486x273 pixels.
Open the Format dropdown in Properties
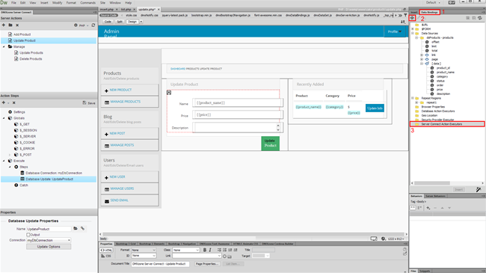click(x=144, y=250)
